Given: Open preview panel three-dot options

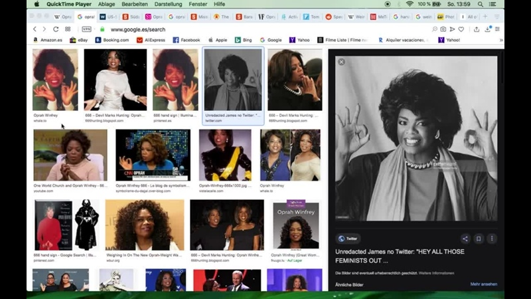Looking at the screenshot, I should 492,239.
